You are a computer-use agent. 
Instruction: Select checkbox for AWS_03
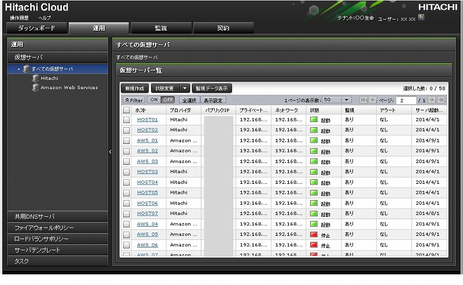(126, 162)
